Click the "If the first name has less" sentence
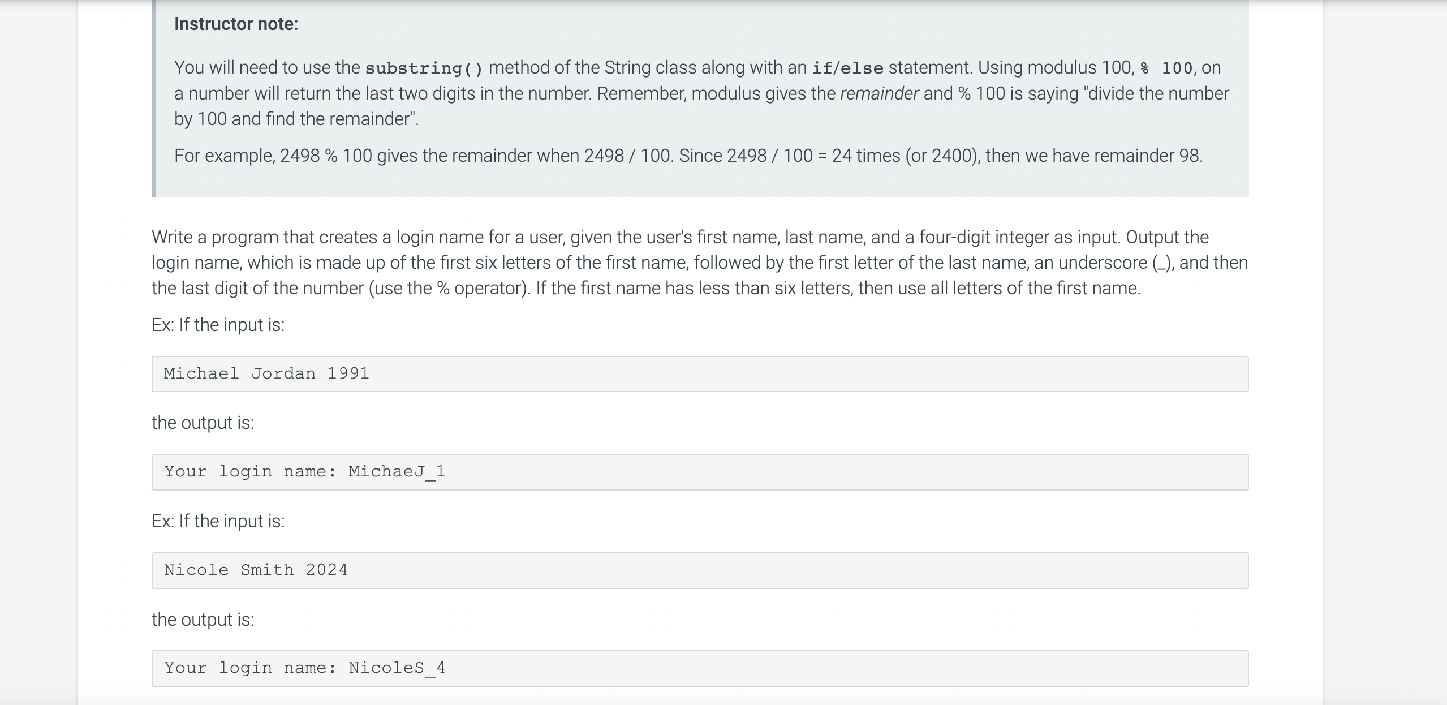Image resolution: width=1447 pixels, height=705 pixels. pyautogui.click(x=838, y=288)
